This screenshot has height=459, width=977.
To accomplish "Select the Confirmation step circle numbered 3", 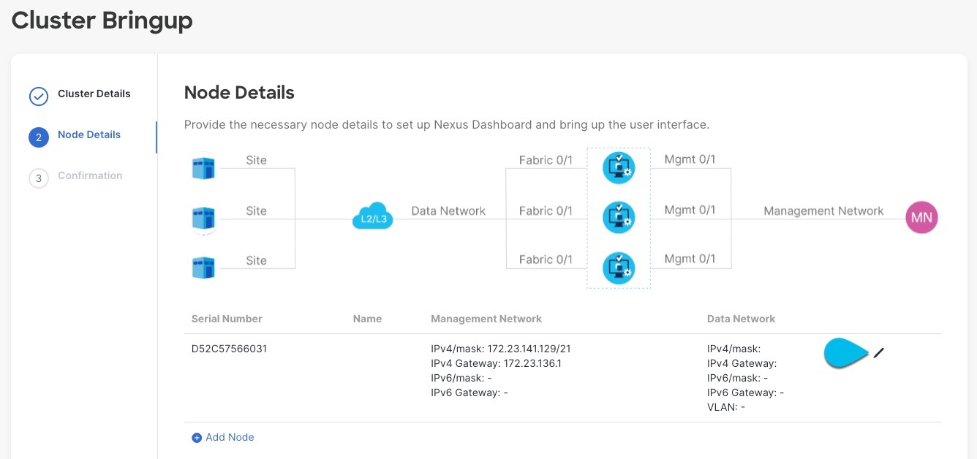I will coord(38,178).
